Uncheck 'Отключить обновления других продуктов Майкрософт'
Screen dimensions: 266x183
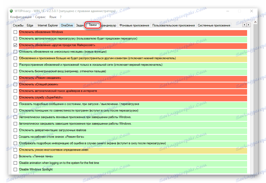coord(15,45)
